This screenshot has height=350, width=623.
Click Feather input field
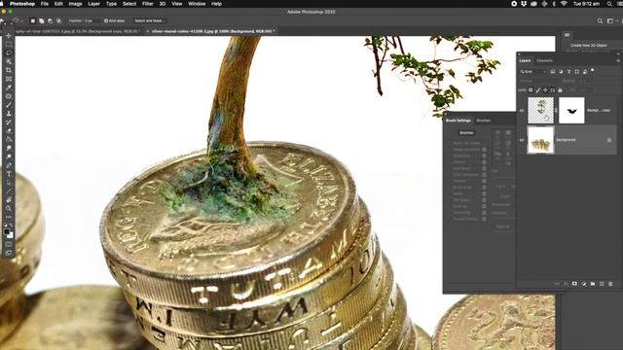coord(91,20)
